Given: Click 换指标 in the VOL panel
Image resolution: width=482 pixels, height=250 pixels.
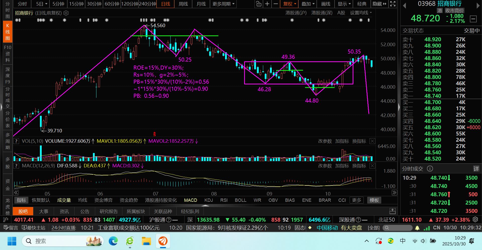Looking at the screenshot, I should point(359,141).
